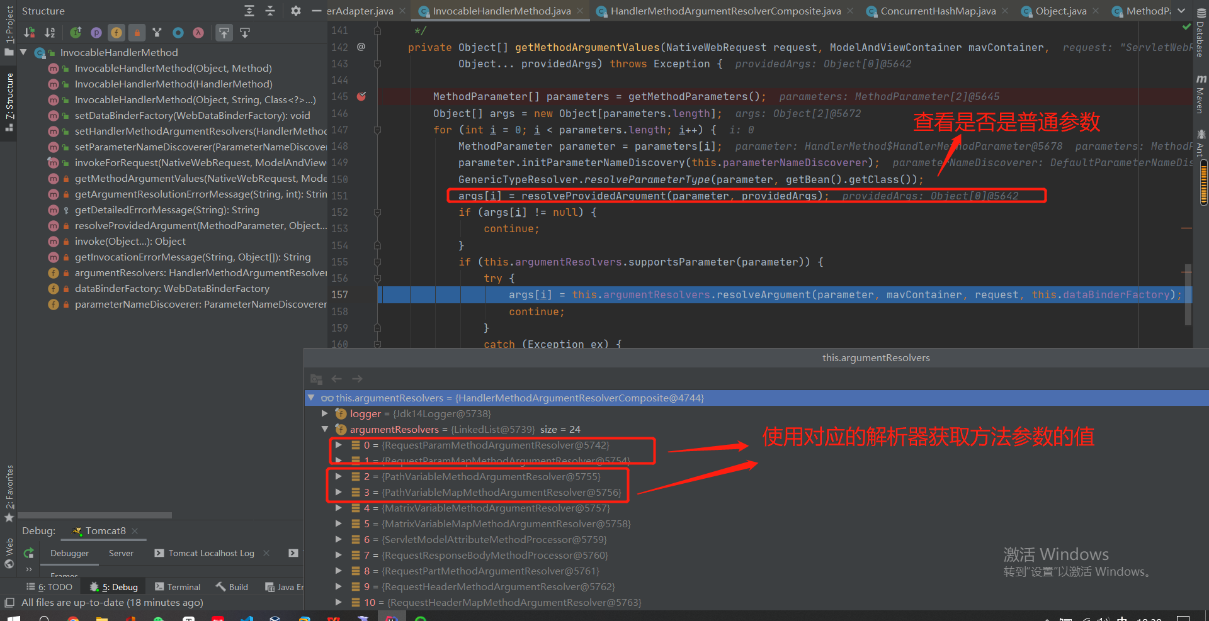Open the Build tool window
The height and width of the screenshot is (621, 1209).
232,586
